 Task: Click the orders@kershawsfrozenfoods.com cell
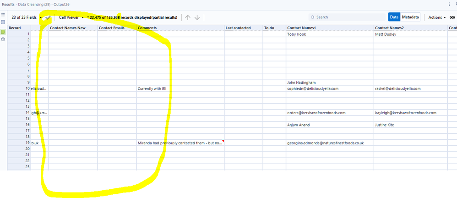click(x=330, y=113)
